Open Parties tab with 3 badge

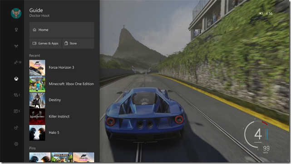17,95
